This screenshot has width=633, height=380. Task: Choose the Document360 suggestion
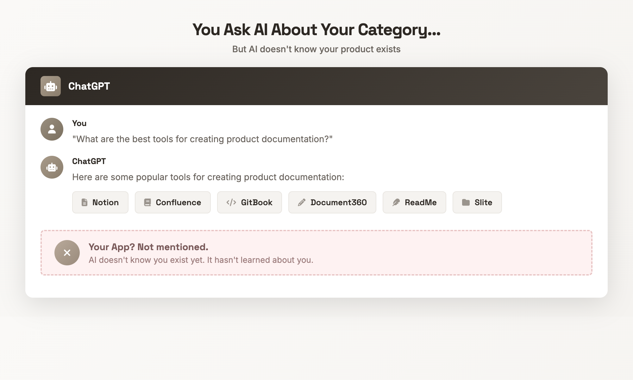[x=332, y=202]
